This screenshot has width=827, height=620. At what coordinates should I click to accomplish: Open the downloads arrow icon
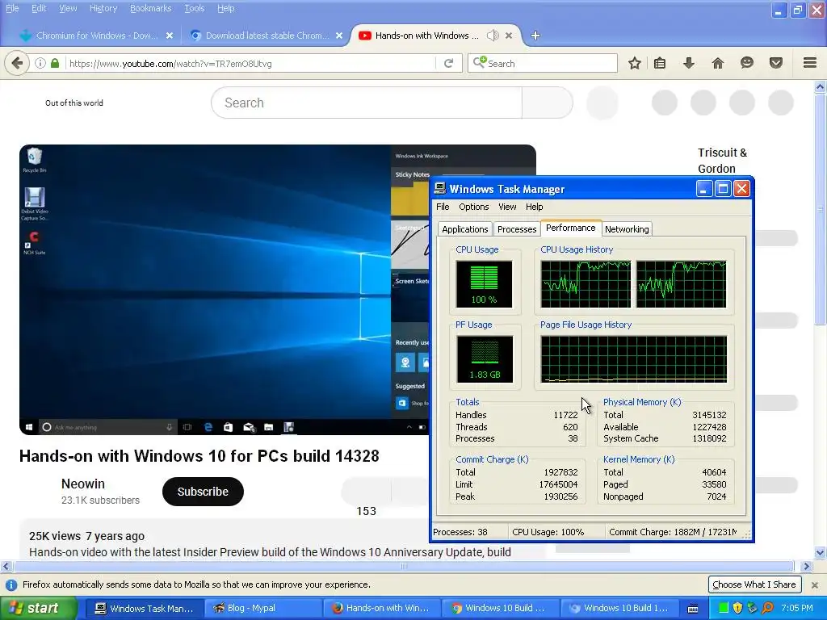click(688, 63)
